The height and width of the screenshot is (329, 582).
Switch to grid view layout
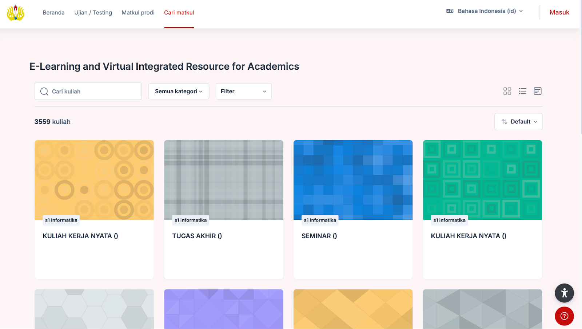tap(507, 91)
